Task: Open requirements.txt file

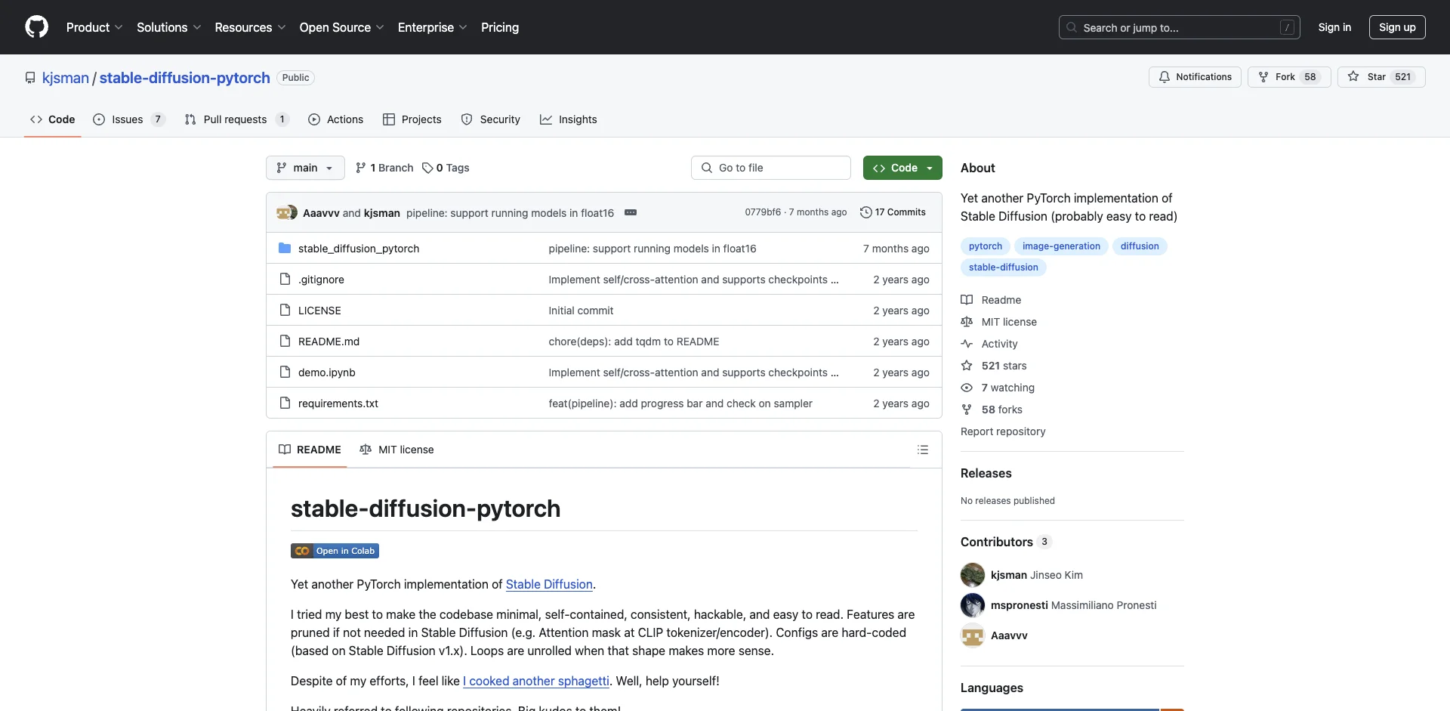Action: pos(338,403)
